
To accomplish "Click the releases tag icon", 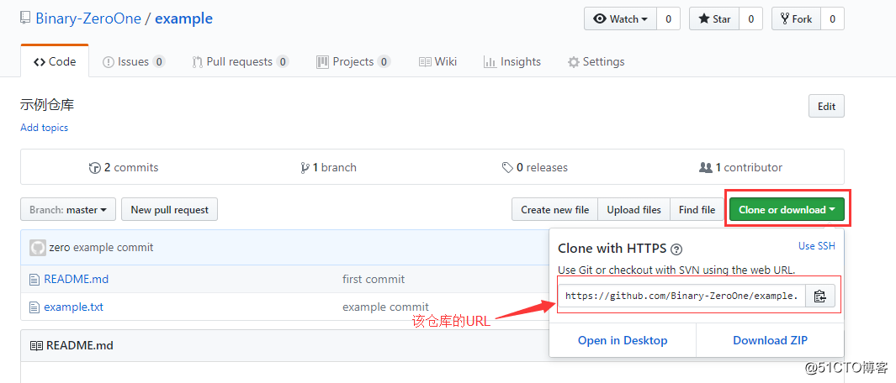I will (x=507, y=168).
